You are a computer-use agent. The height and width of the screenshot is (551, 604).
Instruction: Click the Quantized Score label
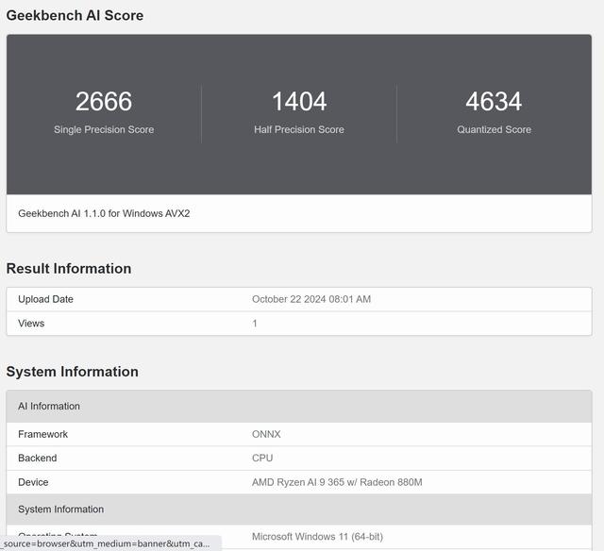coord(494,129)
